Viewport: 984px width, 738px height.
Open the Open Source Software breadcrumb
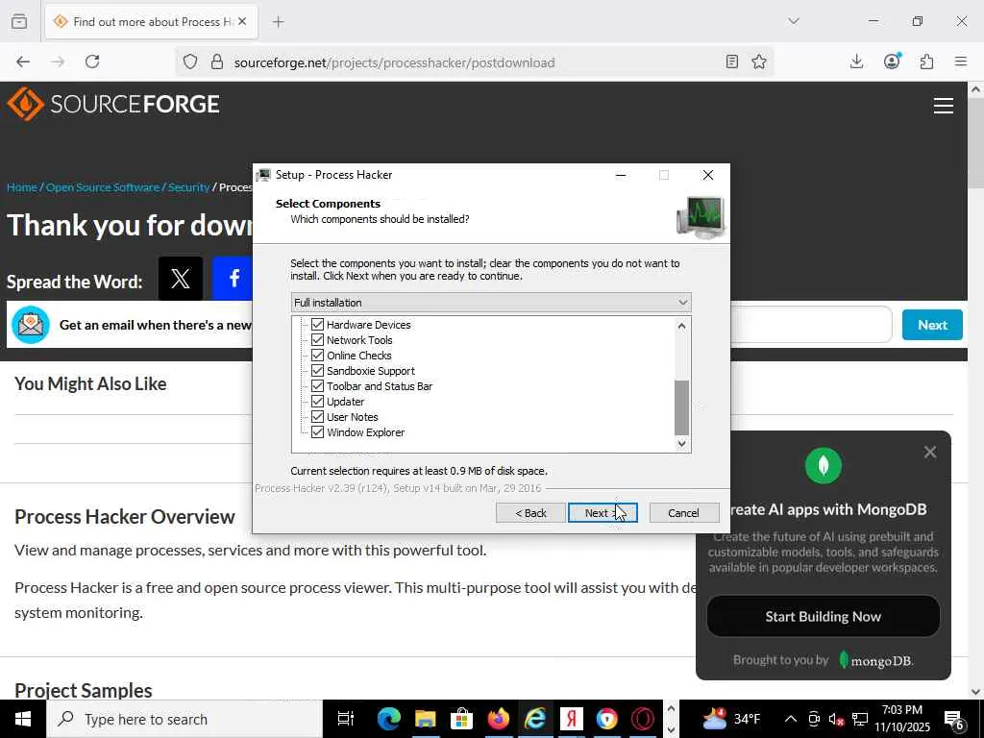(x=103, y=187)
